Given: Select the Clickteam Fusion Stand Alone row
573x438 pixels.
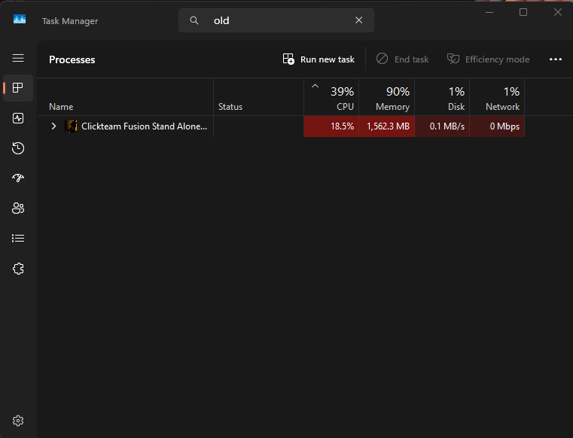Looking at the screenshot, I should (x=281, y=126).
